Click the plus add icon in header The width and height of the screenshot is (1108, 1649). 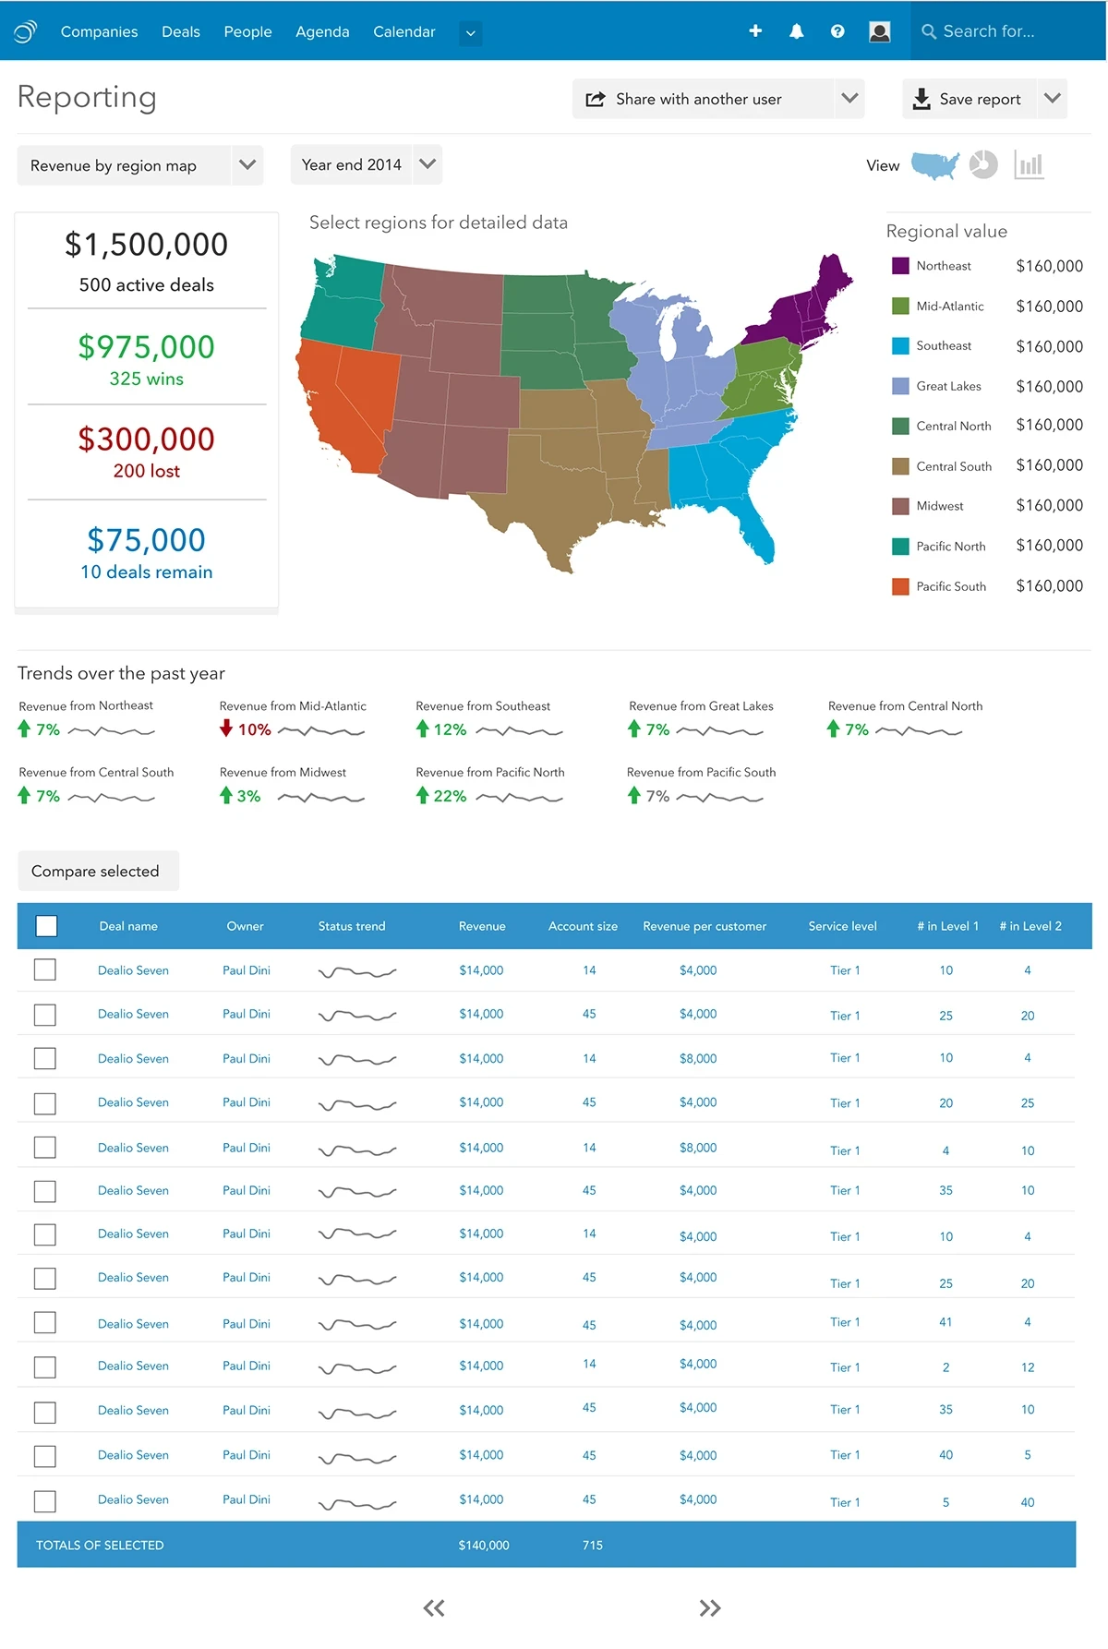(755, 30)
